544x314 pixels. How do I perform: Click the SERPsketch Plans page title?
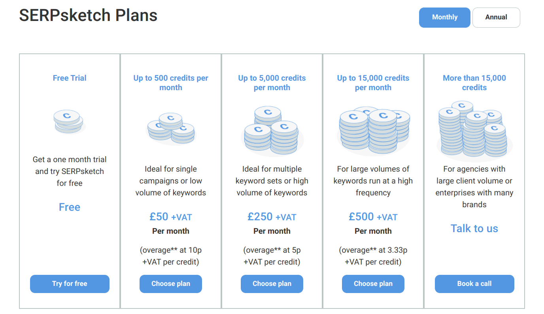pos(88,15)
